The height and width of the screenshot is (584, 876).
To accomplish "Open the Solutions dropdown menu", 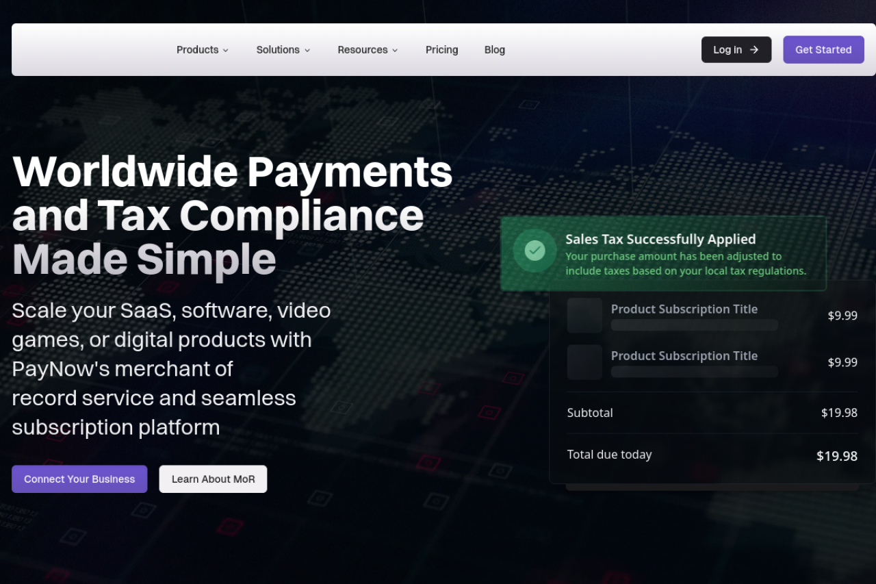I will point(283,50).
